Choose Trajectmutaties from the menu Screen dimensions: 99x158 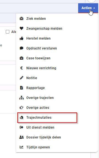coord(47,118)
